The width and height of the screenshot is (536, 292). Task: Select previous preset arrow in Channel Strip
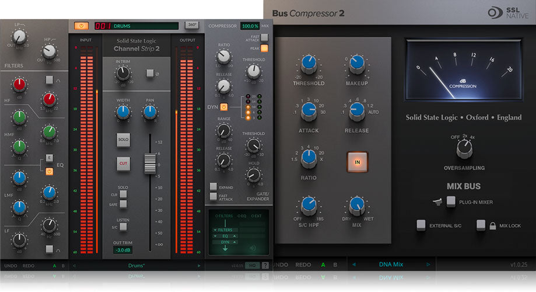[x=74, y=266]
